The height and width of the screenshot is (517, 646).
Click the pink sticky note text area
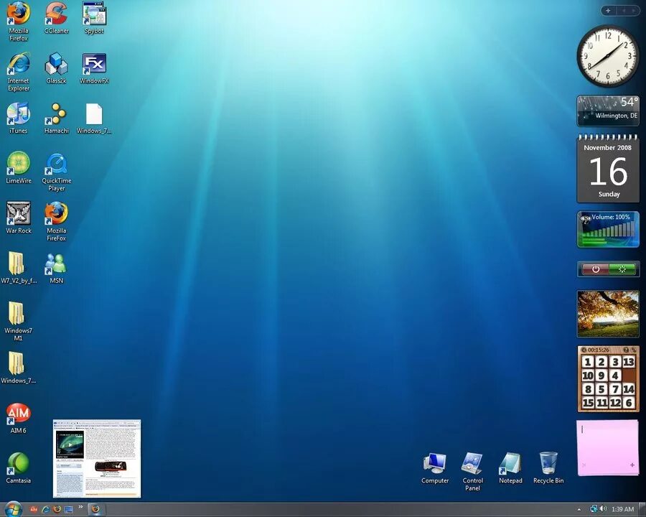click(608, 443)
